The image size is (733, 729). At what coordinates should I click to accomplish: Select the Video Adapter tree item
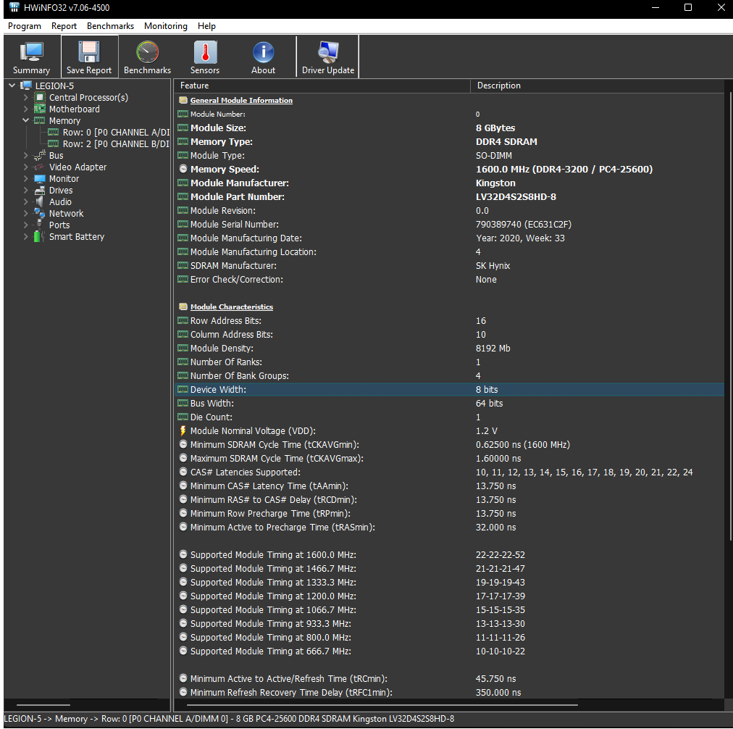pos(78,167)
